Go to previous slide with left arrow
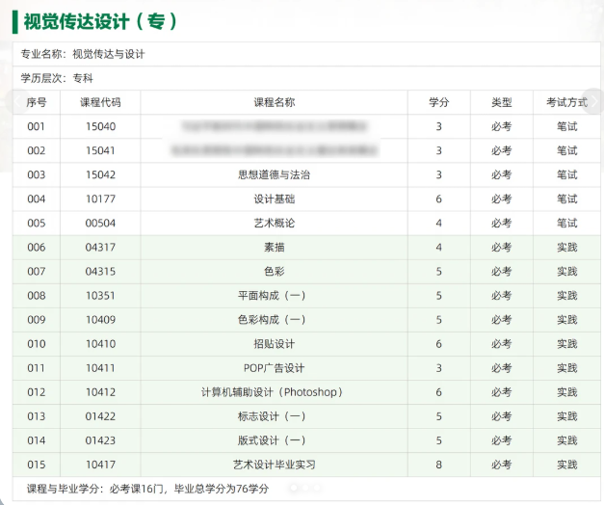This screenshot has width=604, height=505. click(x=17, y=102)
